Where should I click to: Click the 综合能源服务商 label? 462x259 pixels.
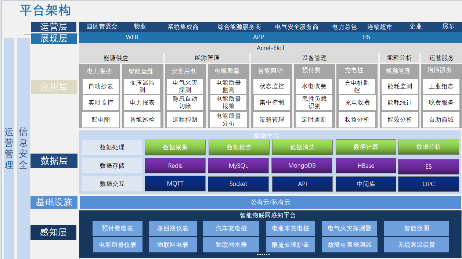[x=239, y=27]
